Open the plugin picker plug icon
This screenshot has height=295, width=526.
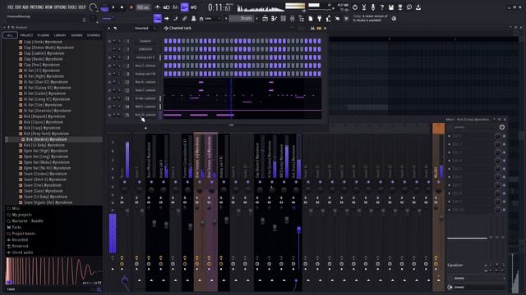tap(320, 19)
